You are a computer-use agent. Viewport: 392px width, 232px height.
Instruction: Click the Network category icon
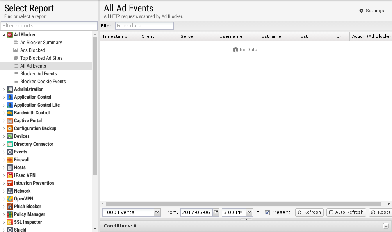click(x=10, y=191)
